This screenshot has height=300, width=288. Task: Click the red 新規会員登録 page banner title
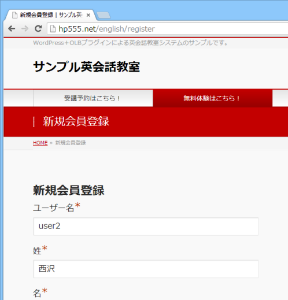[76, 121]
